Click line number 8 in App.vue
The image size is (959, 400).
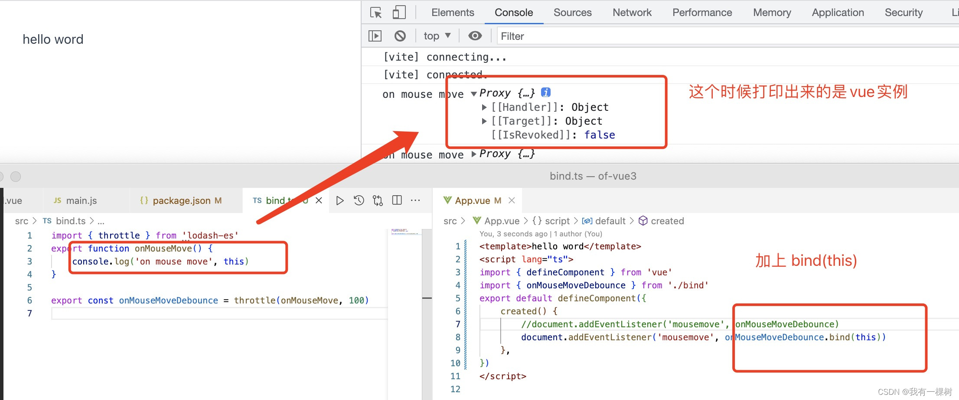pos(458,337)
